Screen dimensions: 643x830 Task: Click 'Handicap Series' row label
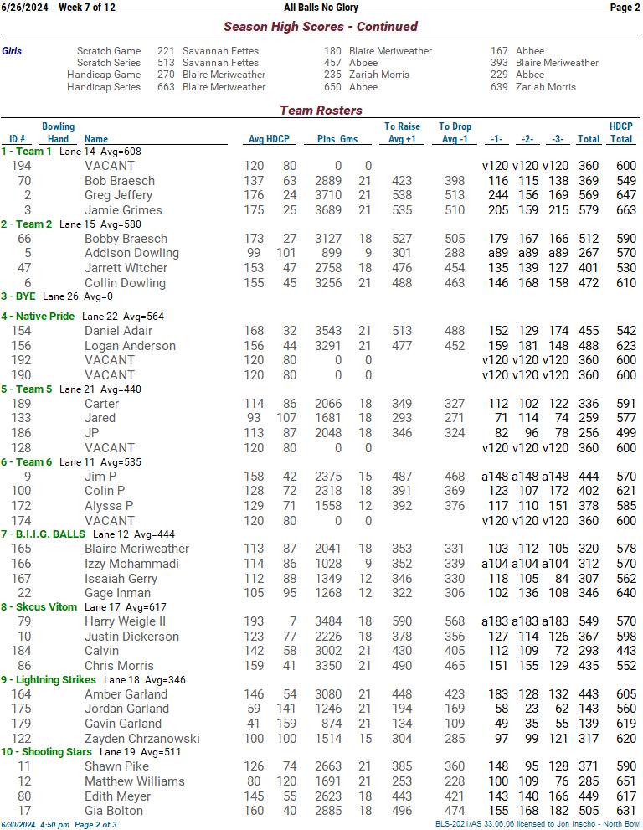pos(104,87)
